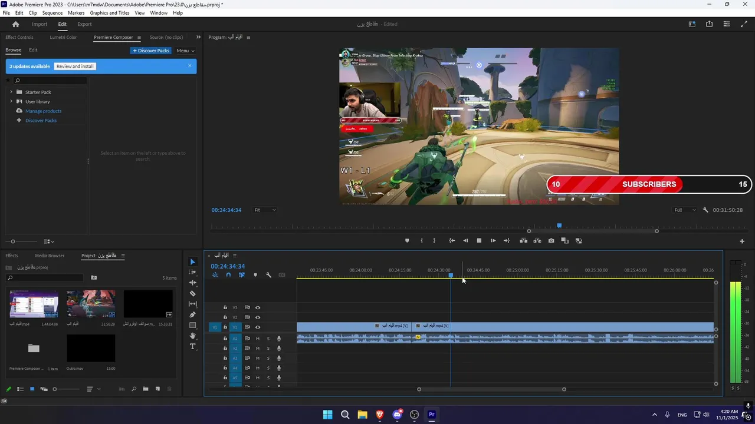
Task: Go to the Home screen
Action: click(15, 24)
